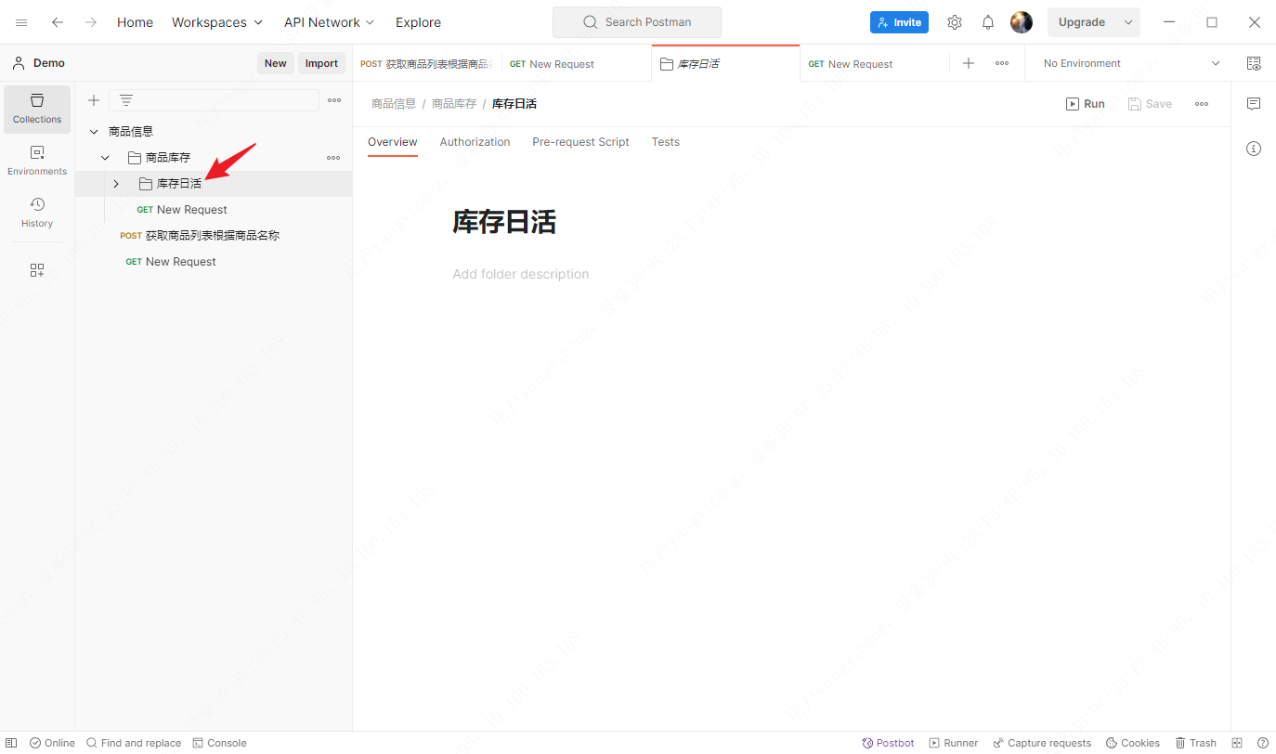Click the Invite button
The height and width of the screenshot is (754, 1276).
pos(899,22)
